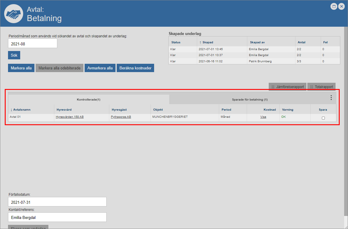Viewport: 348px width, 229px height.
Task: Click the handshake Avtal icon
Action: point(14,14)
